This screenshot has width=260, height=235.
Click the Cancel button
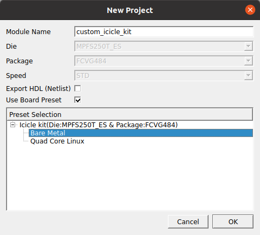[188, 221]
